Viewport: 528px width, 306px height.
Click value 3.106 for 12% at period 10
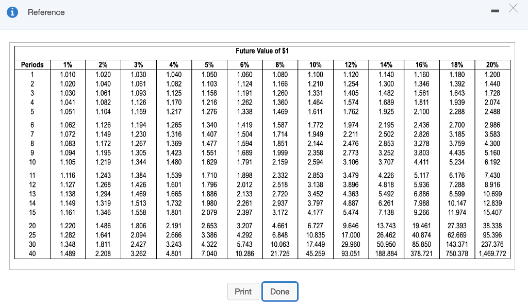point(351,162)
